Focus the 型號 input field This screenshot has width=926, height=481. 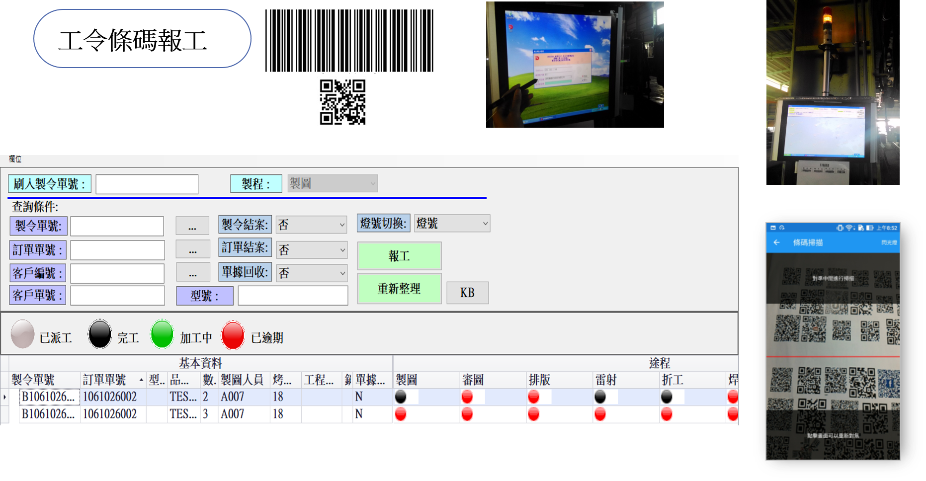coord(293,295)
